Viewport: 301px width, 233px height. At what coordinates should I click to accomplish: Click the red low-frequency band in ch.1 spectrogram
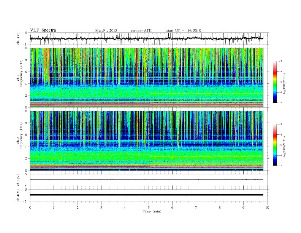tap(146, 104)
